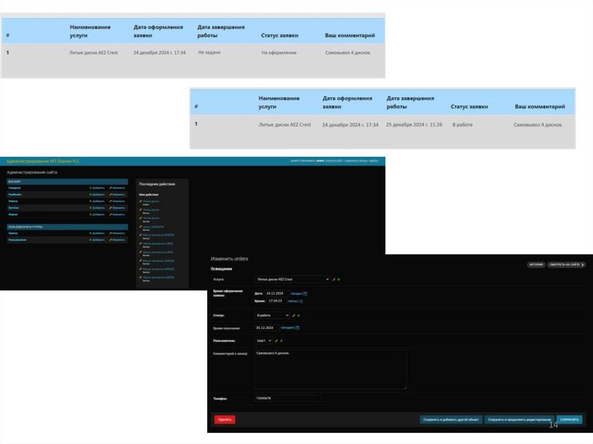Click the Сейчас link beside the time field
Screen dimensions: 593x444
coord(293,302)
